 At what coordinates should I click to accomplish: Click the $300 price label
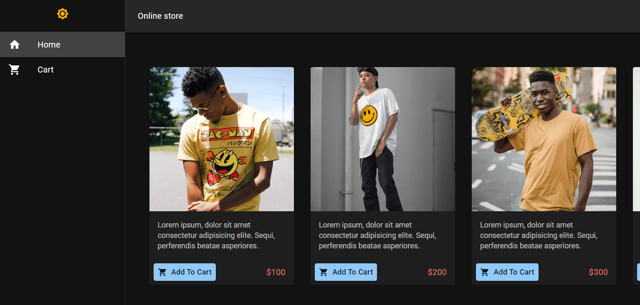[x=598, y=272]
